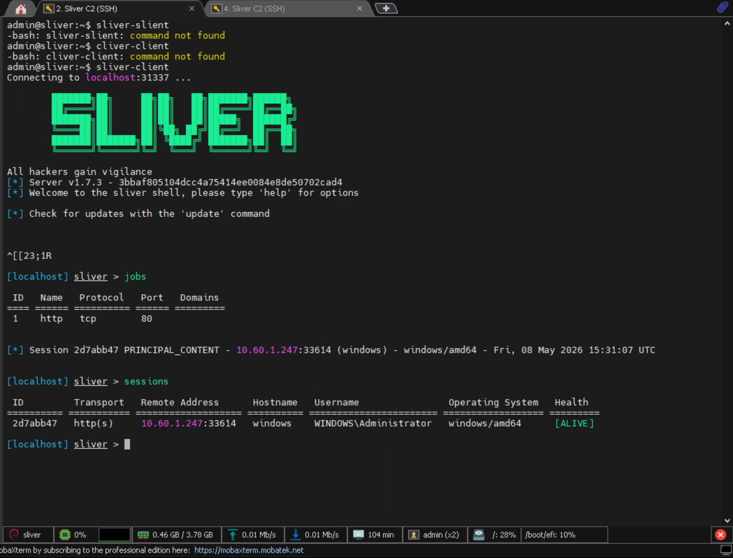Click the Debian swirl icon beside "sliver"
Viewport: 733px width, 558px height.
click(x=14, y=535)
